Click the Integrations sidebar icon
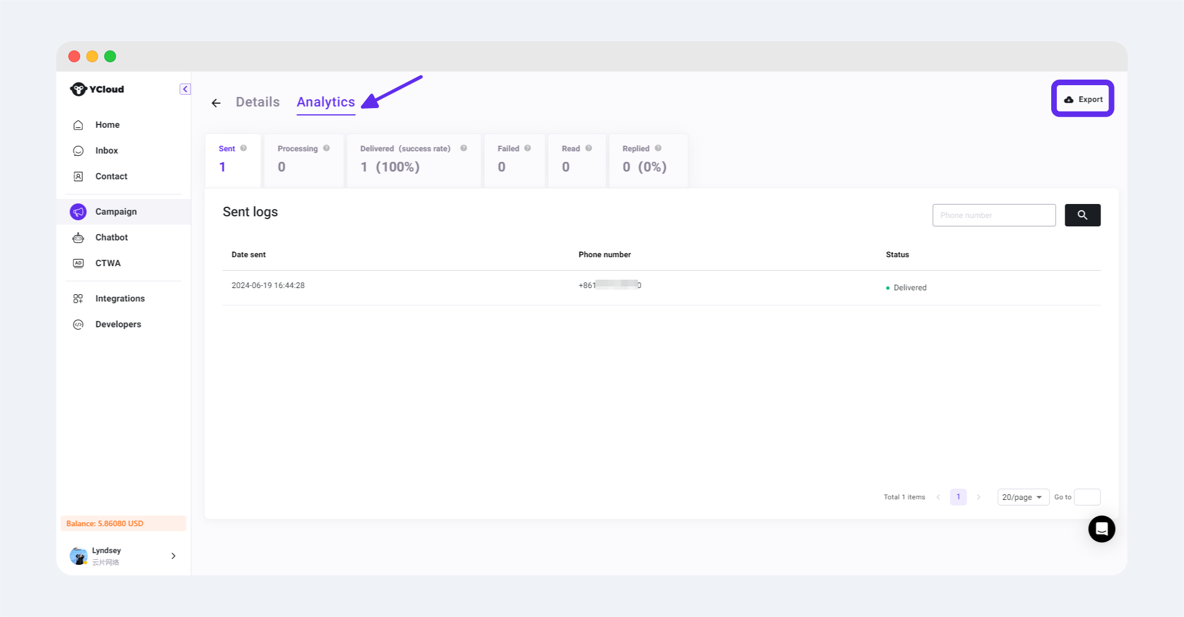1184x617 pixels. (78, 299)
